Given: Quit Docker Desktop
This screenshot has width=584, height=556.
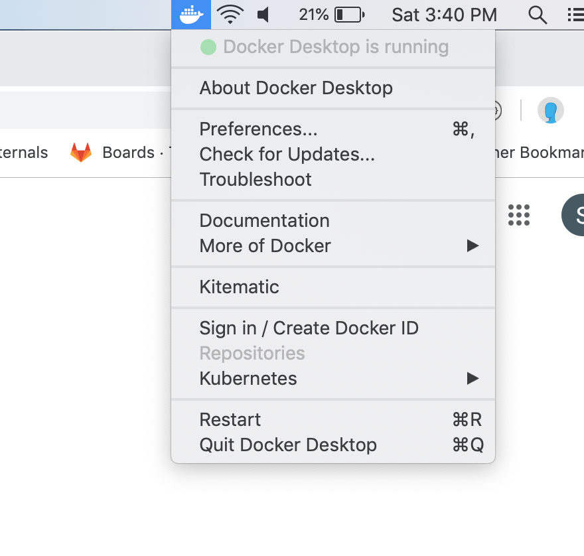Looking at the screenshot, I should [x=288, y=445].
